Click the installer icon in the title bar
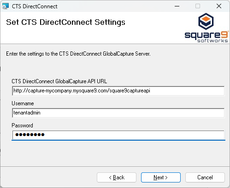 (6, 6)
